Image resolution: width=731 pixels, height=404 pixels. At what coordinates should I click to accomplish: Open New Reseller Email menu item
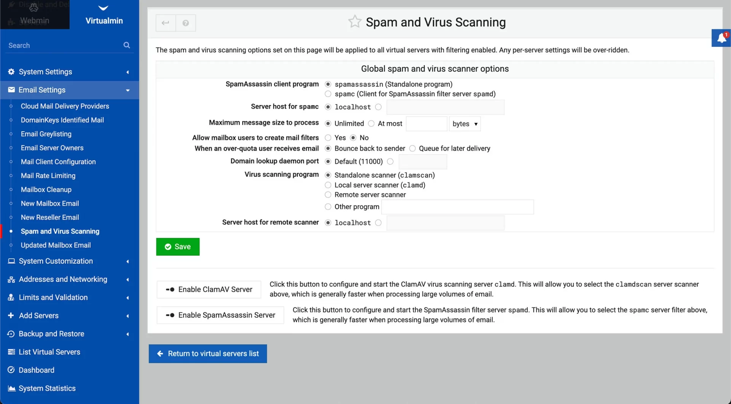click(x=50, y=218)
